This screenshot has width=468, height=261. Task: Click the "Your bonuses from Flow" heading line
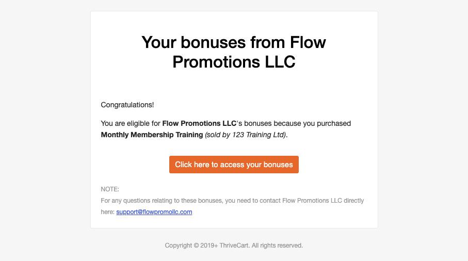(234, 42)
